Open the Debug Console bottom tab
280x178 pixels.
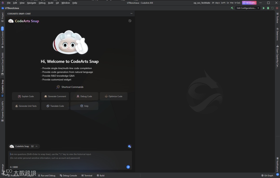point(68,175)
